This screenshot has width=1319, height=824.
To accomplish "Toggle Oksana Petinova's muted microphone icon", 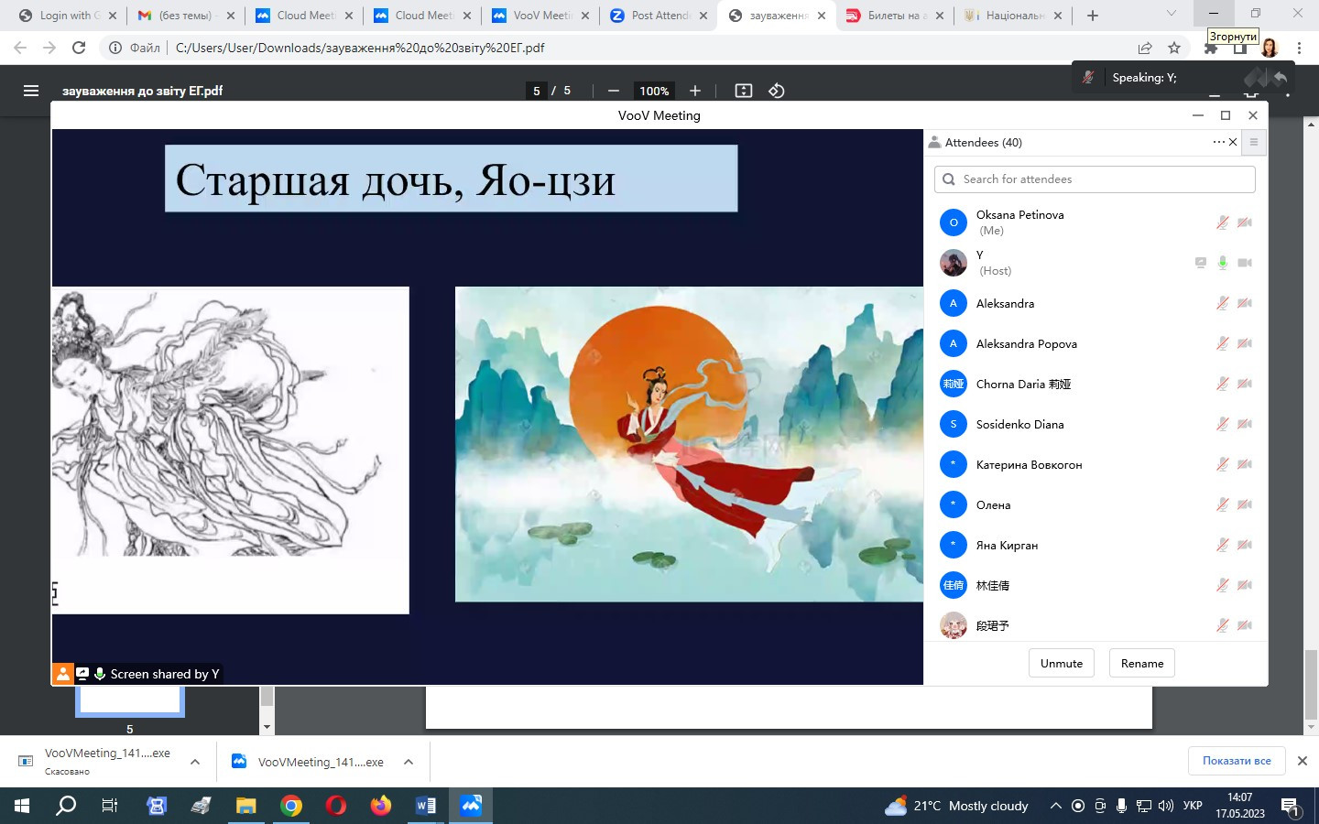I will 1222,222.
